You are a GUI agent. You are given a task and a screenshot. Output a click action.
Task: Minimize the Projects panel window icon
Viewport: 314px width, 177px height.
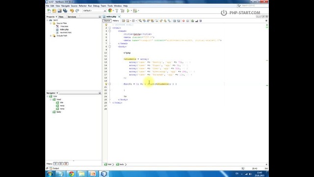100,17
